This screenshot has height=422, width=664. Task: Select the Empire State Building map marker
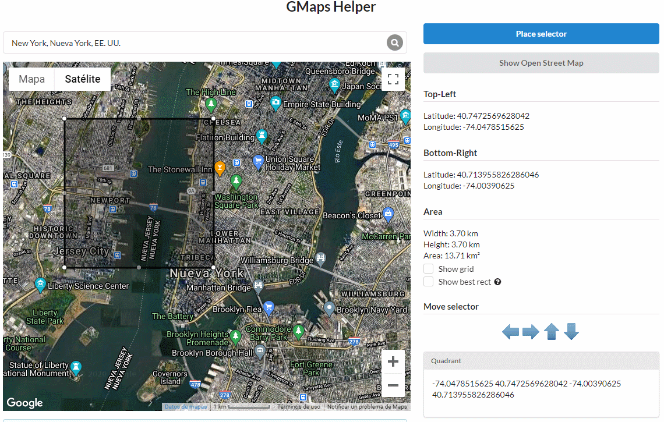click(275, 103)
